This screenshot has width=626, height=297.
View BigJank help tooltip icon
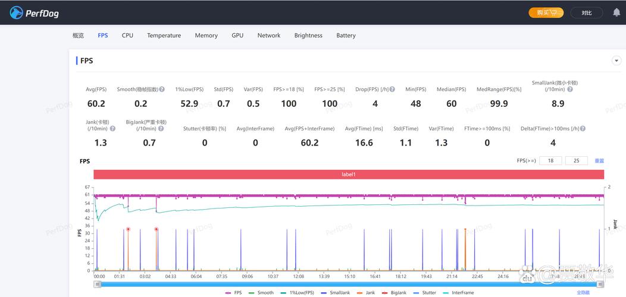[161, 129]
